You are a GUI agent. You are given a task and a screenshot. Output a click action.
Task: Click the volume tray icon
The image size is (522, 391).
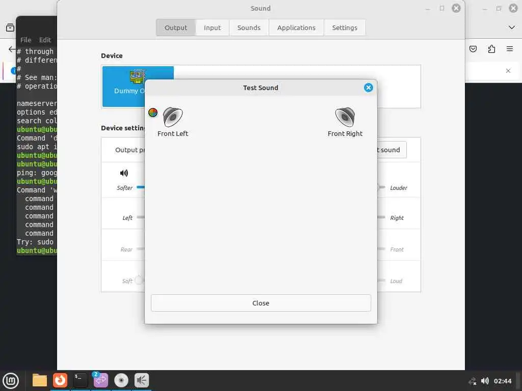click(485, 381)
